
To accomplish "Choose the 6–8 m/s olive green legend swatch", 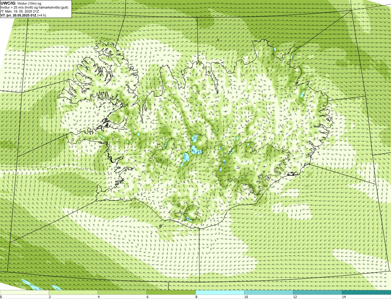I will (x=171, y=292).
